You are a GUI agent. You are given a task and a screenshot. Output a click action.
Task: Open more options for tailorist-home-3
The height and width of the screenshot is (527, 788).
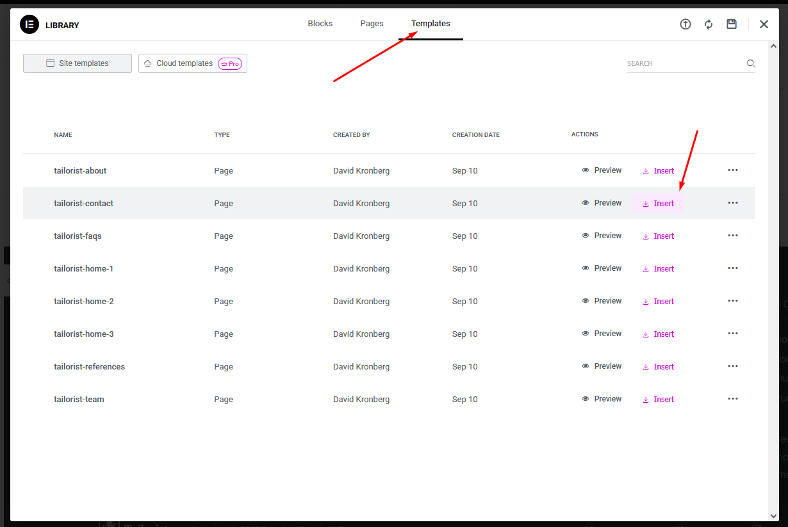(733, 334)
